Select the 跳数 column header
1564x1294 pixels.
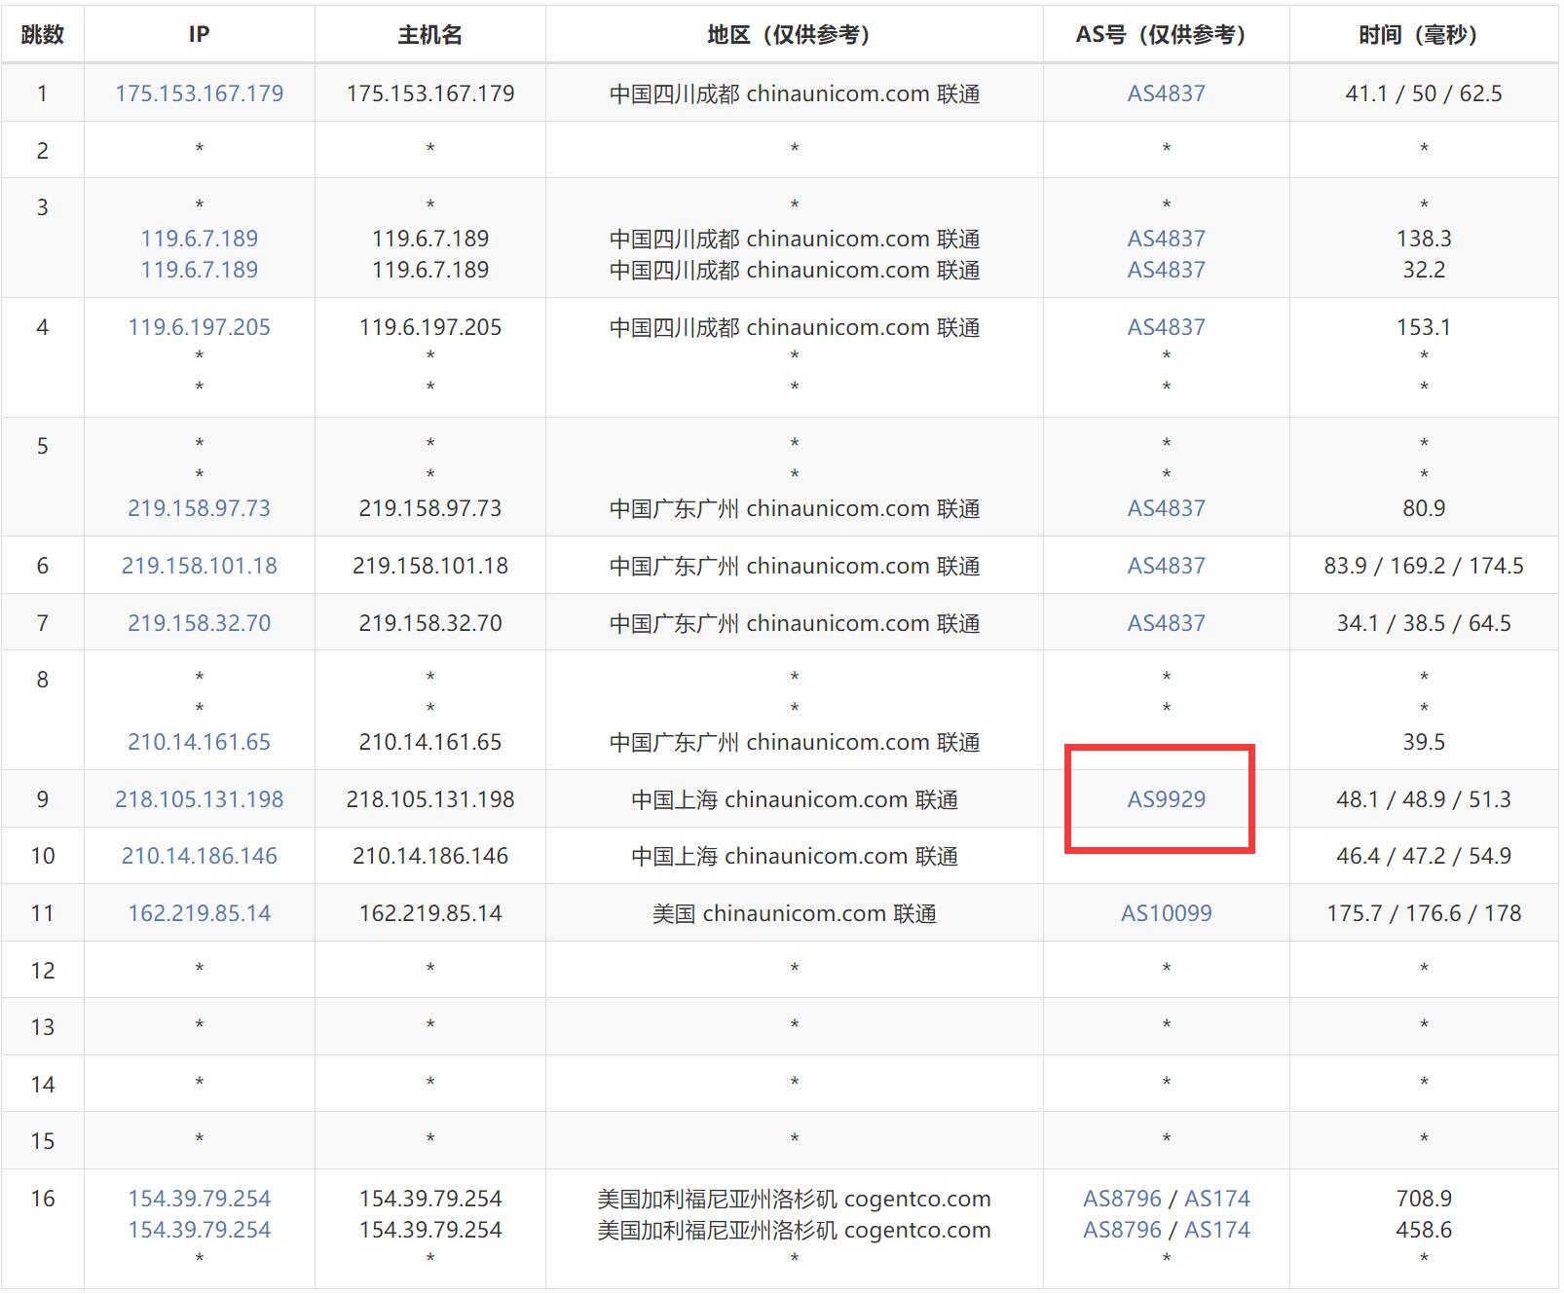pyautogui.click(x=42, y=35)
